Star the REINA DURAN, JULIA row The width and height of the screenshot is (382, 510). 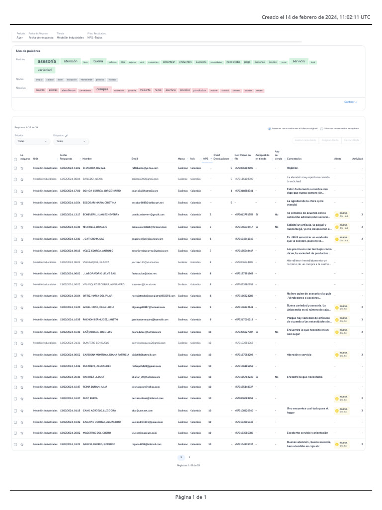coord(22,387)
